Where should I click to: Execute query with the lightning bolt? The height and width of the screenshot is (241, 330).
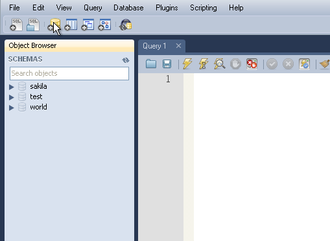pyautogui.click(x=187, y=64)
